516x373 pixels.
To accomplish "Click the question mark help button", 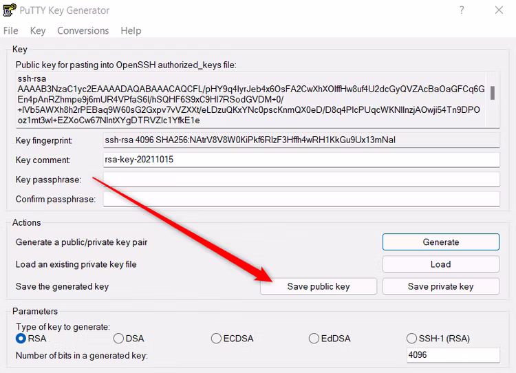I will pyautogui.click(x=460, y=10).
